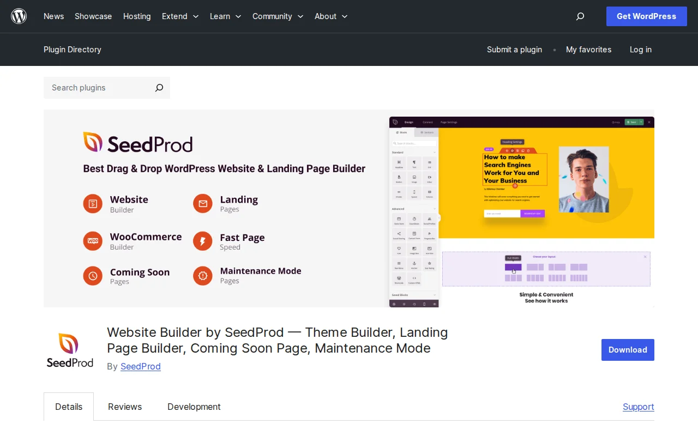The image size is (698, 436).
Task: Open the header search magnifier icon
Action: click(580, 16)
